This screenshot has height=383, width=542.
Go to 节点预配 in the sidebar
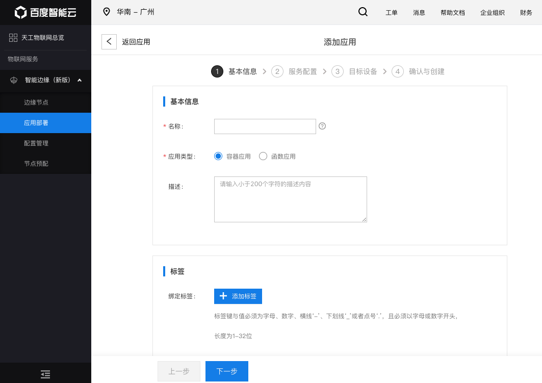pyautogui.click(x=45, y=164)
